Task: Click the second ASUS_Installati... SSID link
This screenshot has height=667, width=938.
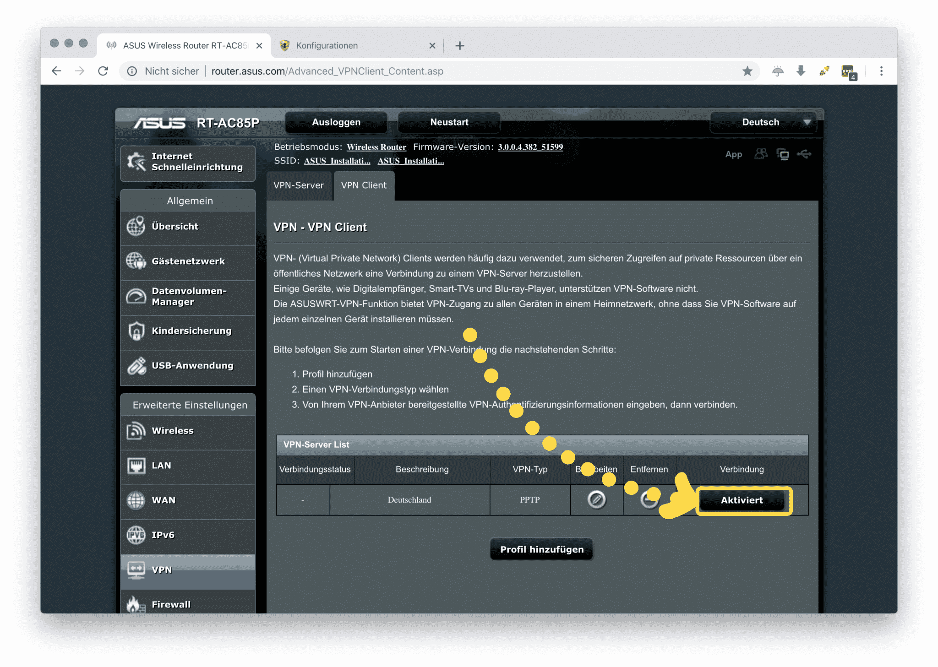Action: (x=411, y=161)
